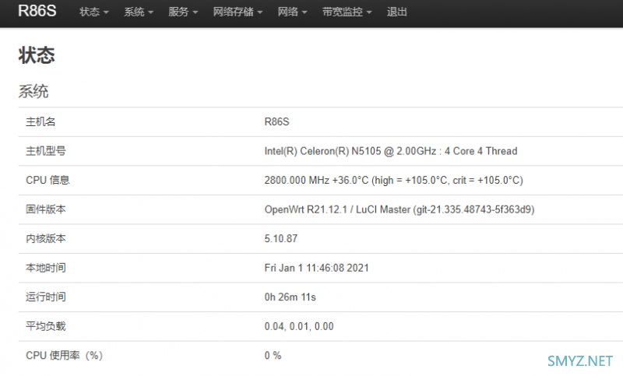Open the 网络 navigation menu
623x376 pixels.
tap(292, 12)
